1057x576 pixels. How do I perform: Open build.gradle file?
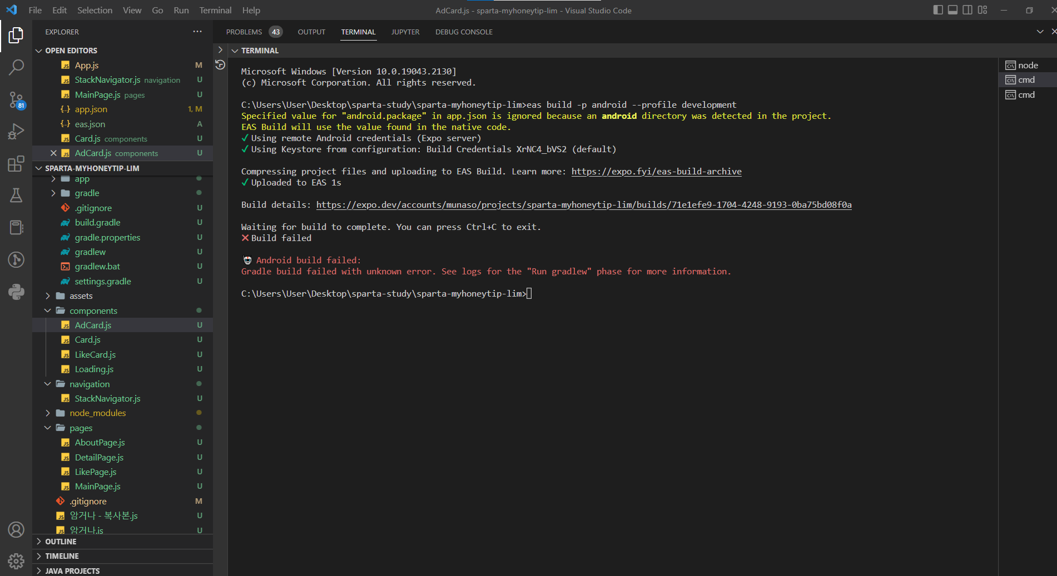pos(122,223)
